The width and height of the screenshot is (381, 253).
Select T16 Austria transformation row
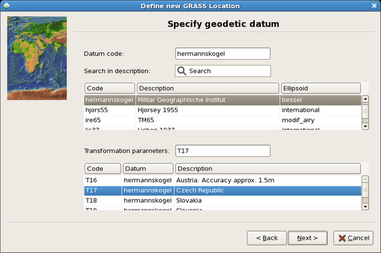(223, 181)
